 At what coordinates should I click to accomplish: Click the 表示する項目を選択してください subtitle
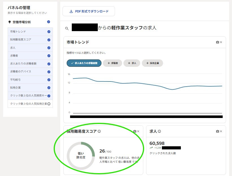coord(27,13)
